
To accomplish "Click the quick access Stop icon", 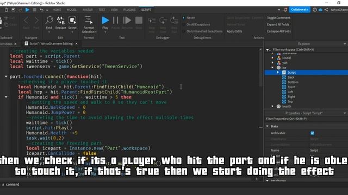I will click(x=34, y=10).
